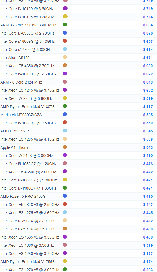Click score 8,460 for Ryzen 5 PRO 2400G
This screenshot has width=157, height=272.
pyautogui.click(x=148, y=196)
